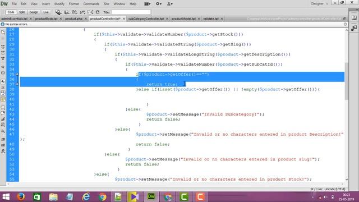Click the multiscreen preview toolbar icon
This screenshot has height=202, width=359.
(58, 12)
